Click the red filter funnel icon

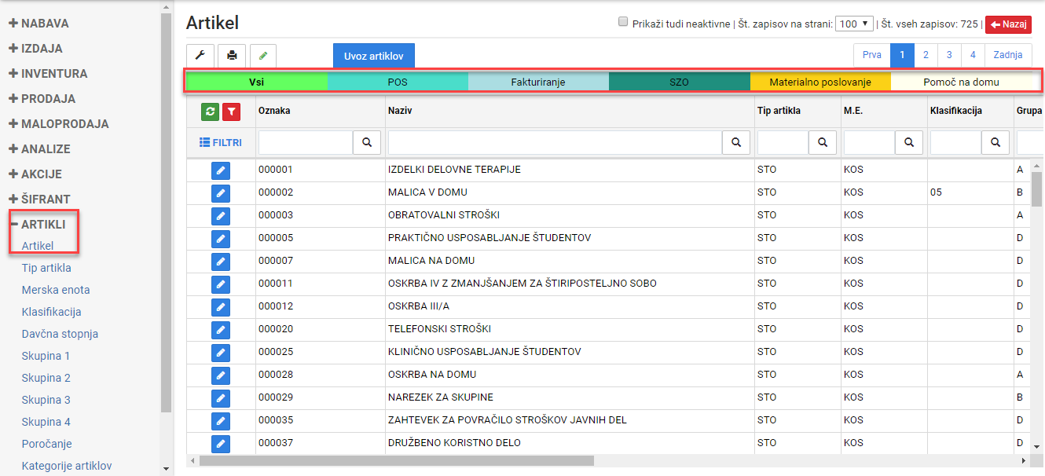[x=231, y=112]
